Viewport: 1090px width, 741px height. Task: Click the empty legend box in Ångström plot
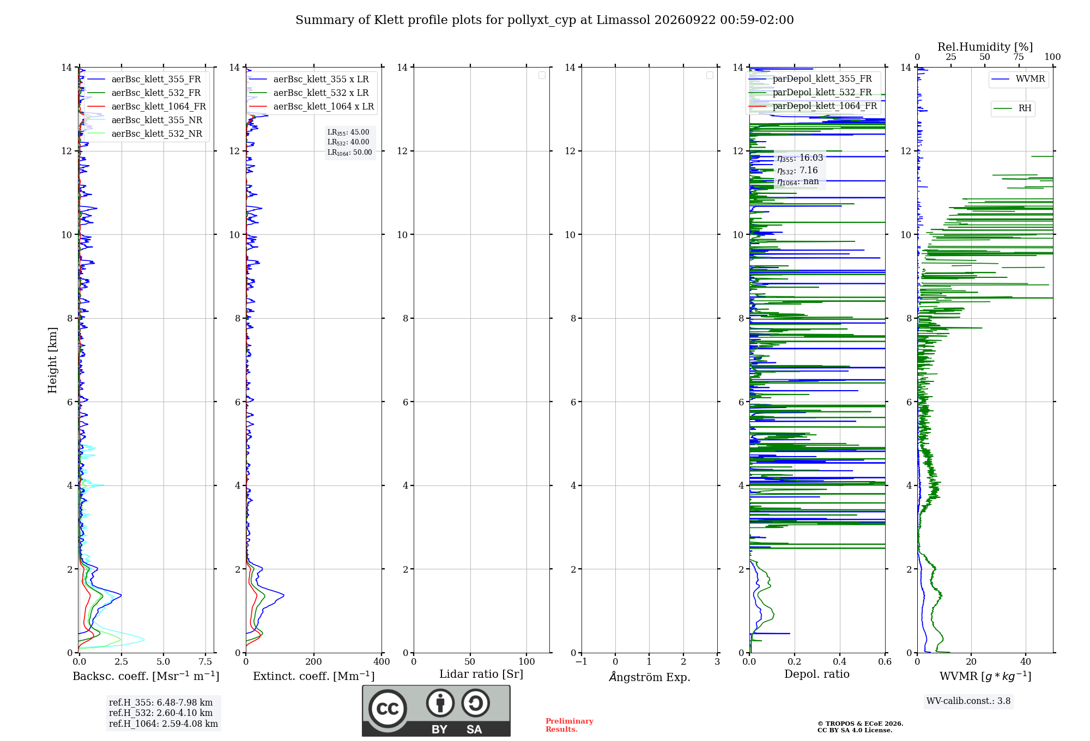tap(710, 75)
